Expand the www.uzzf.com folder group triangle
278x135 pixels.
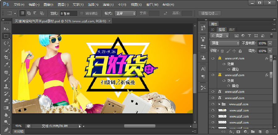(219, 104)
